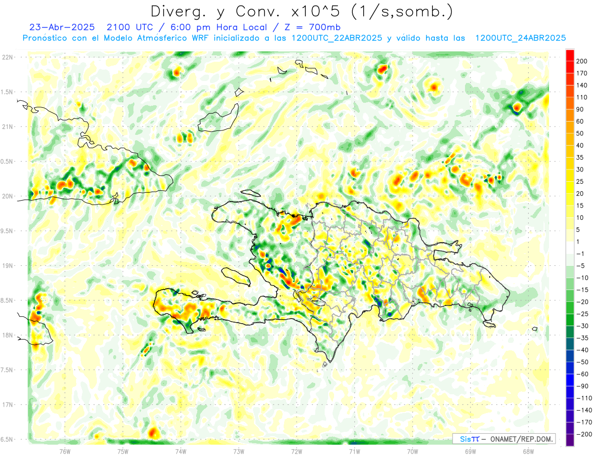Screen dimensions: 593x458
Task: Click the "74W" longitude label
Action: point(181,451)
